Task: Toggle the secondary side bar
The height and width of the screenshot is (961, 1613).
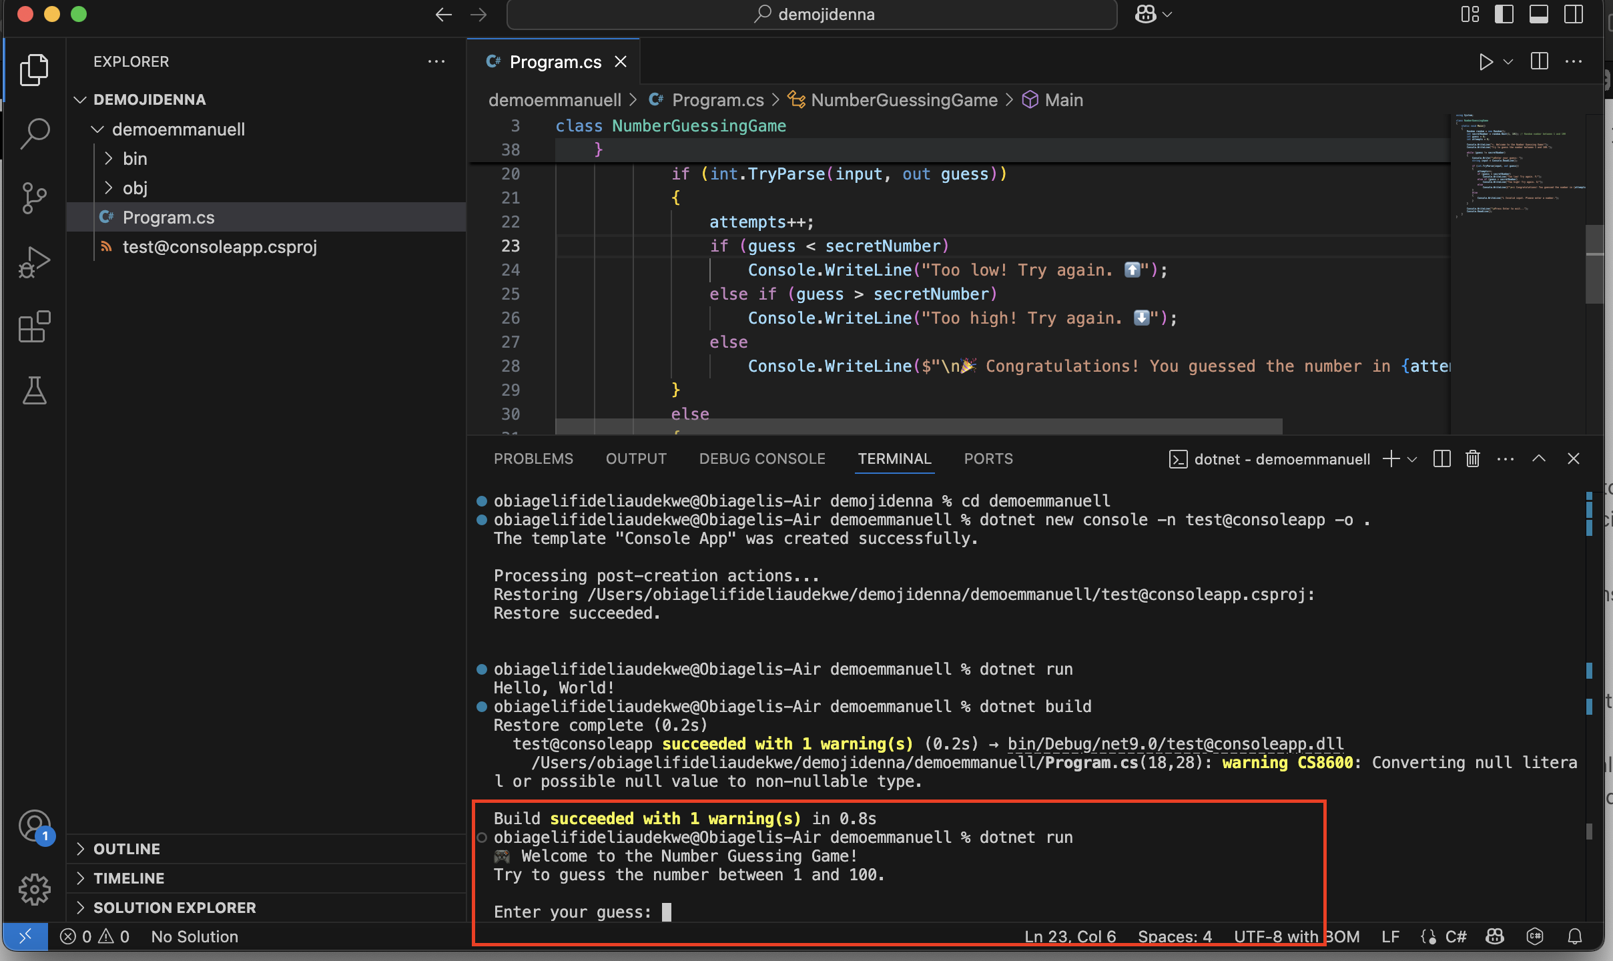Action: [x=1574, y=15]
